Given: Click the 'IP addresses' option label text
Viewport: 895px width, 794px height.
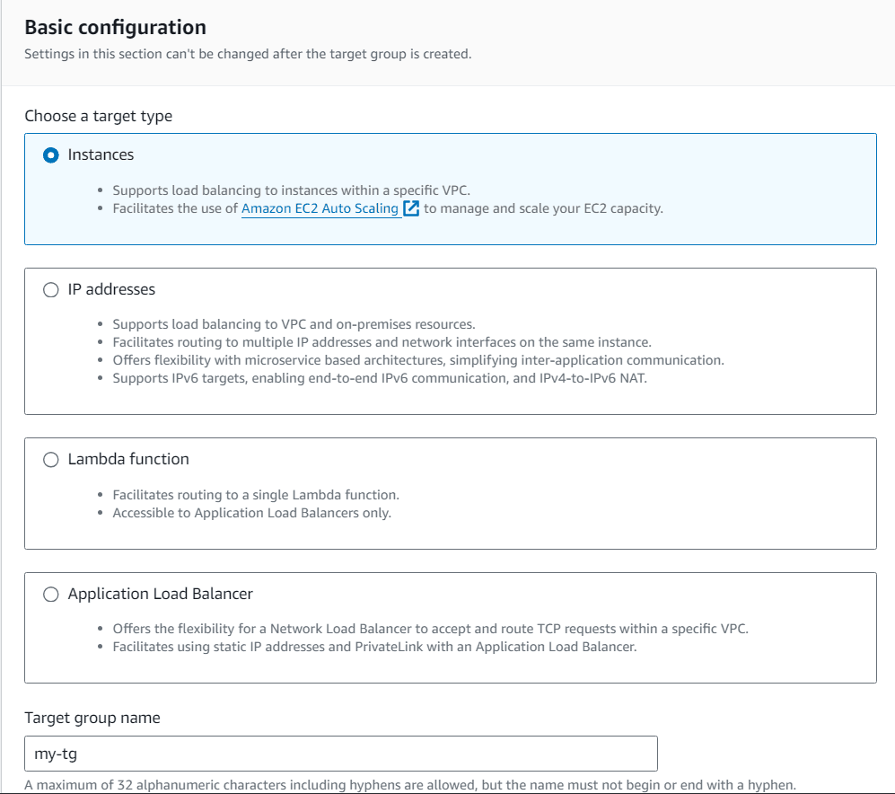Looking at the screenshot, I should tap(111, 290).
